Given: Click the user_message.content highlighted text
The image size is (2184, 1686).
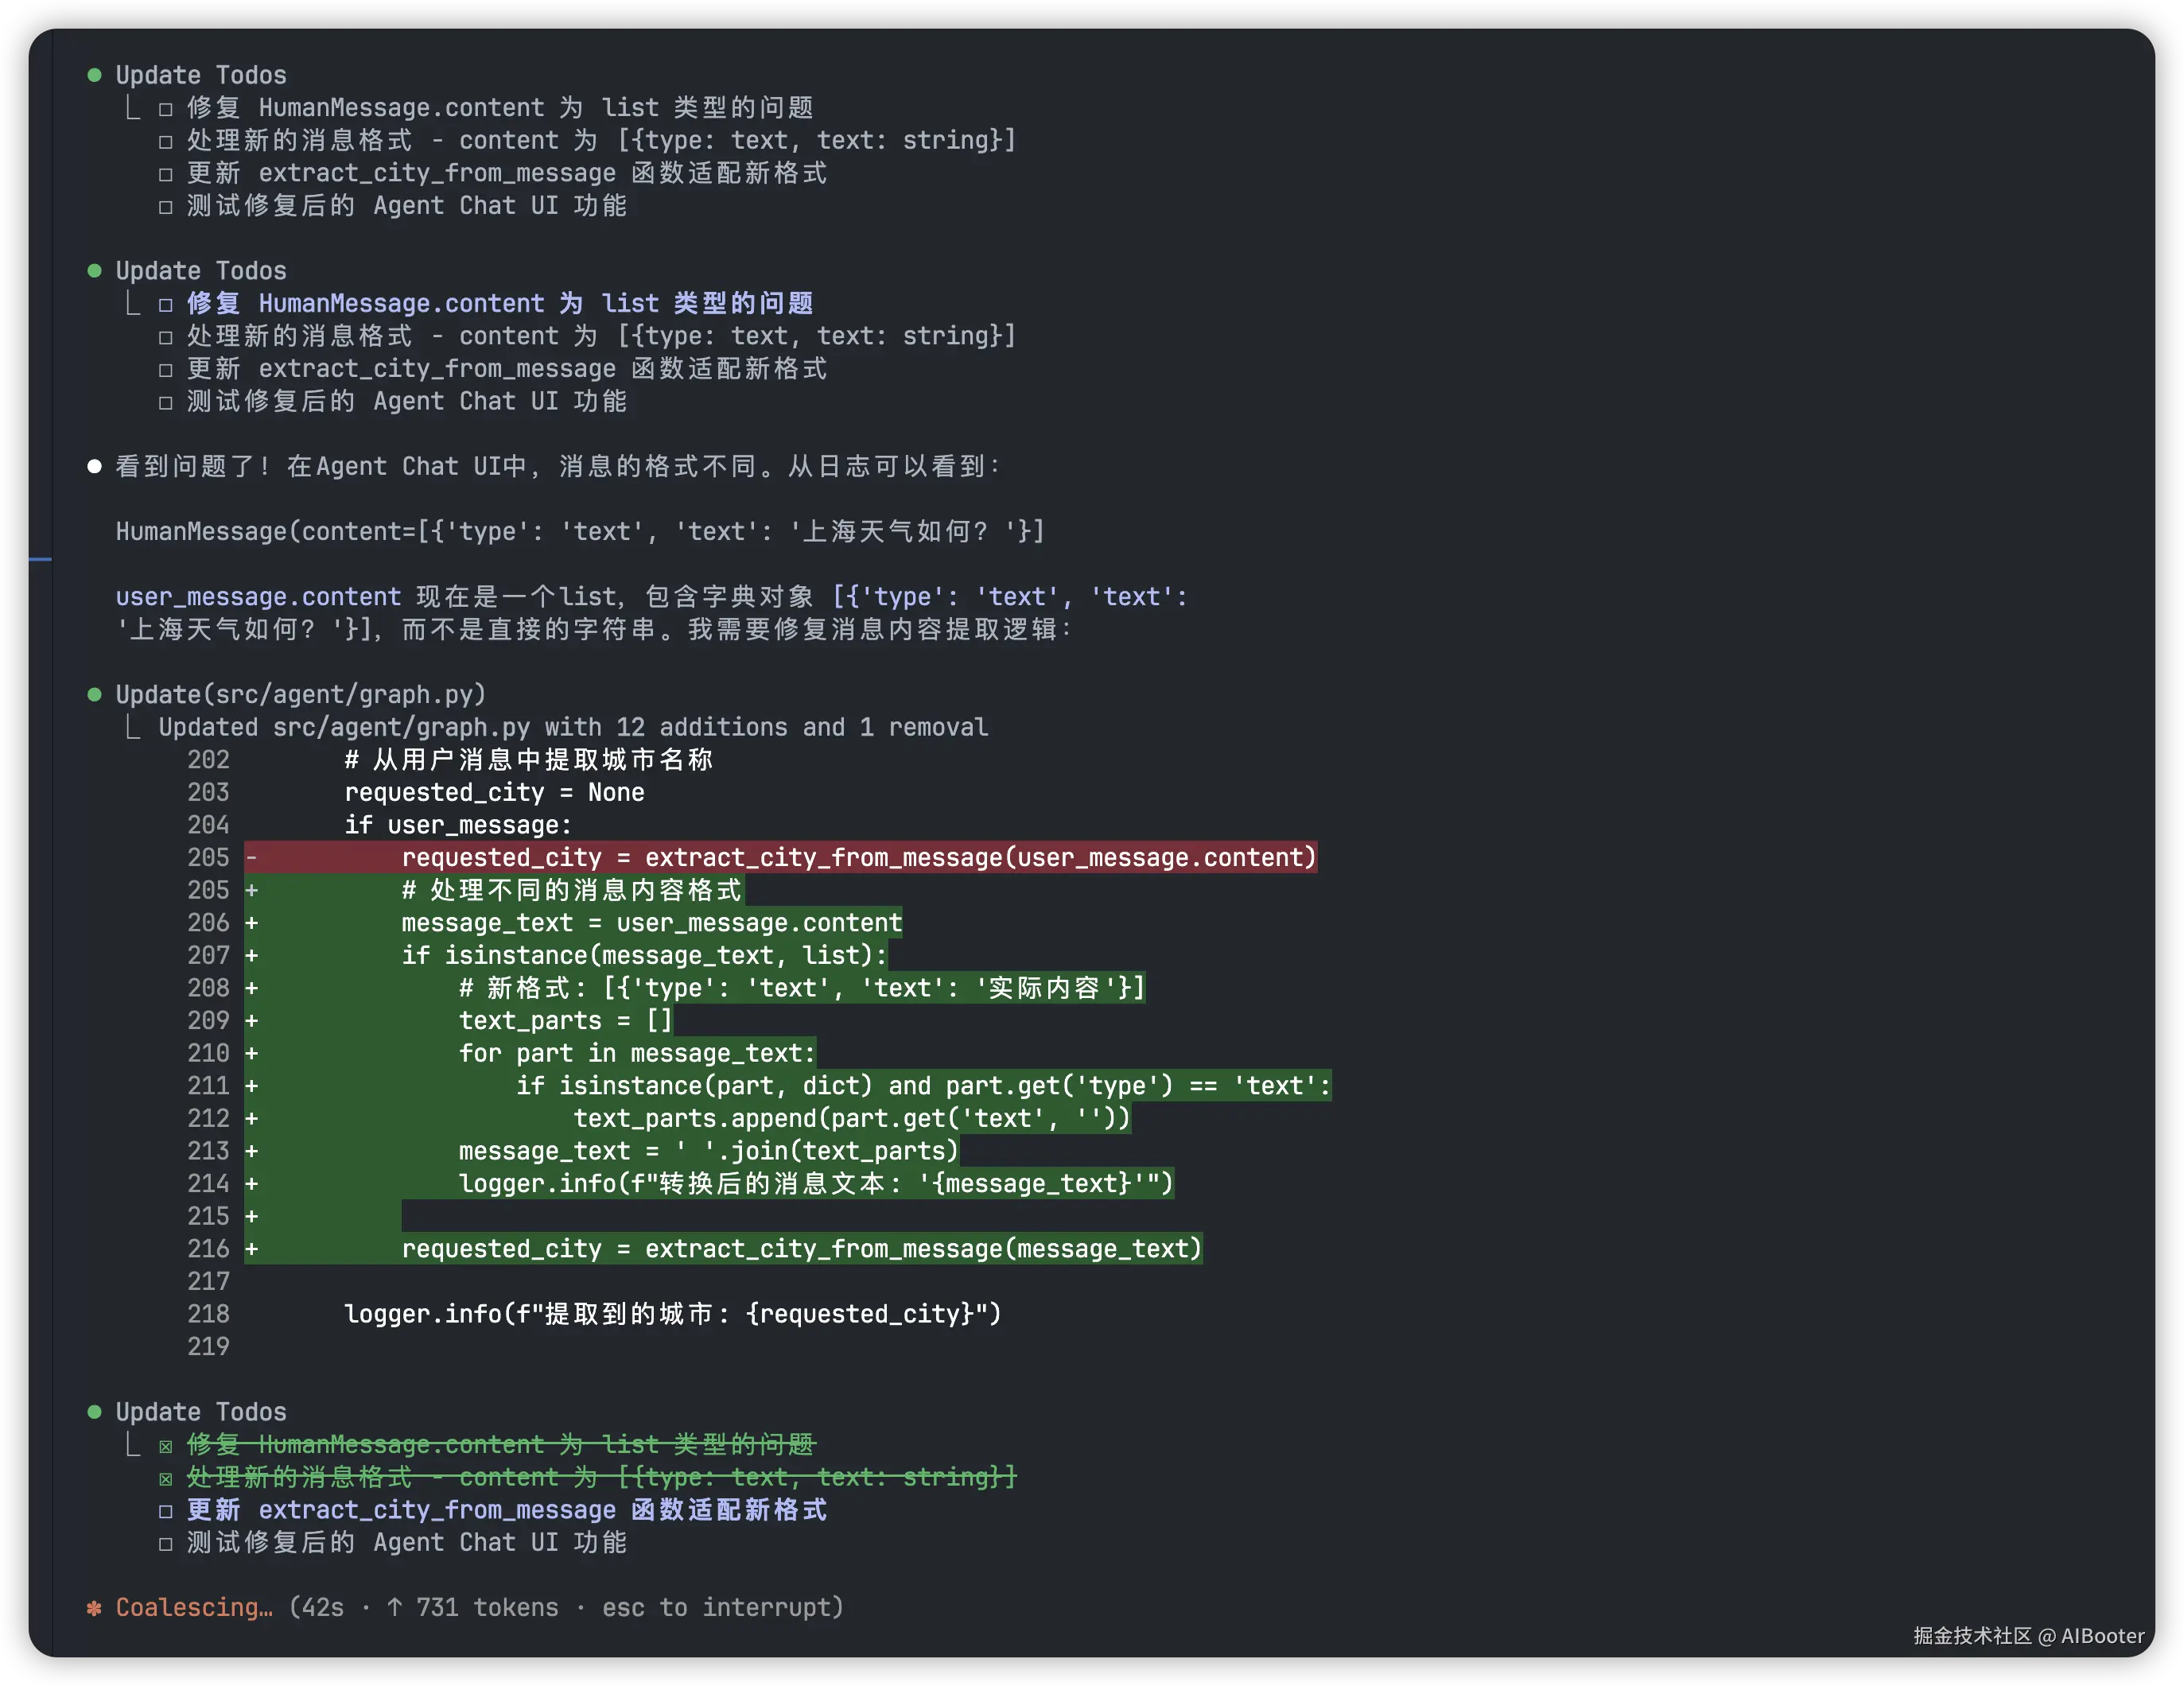Looking at the screenshot, I should pyautogui.click(x=258, y=597).
